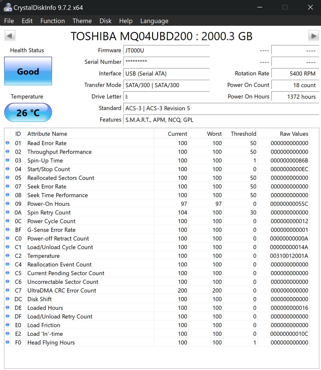The image size is (321, 370).
Task: Click status dot for Load/Unload Cycle Count
Action: (x=8, y=247)
